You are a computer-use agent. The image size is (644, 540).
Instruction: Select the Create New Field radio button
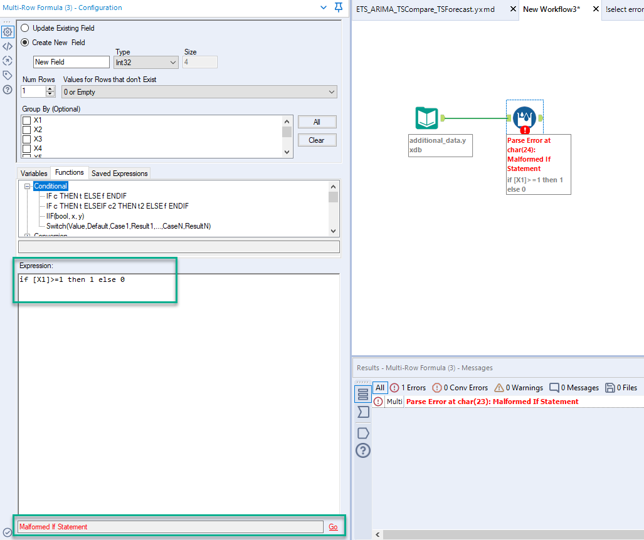[x=24, y=42]
